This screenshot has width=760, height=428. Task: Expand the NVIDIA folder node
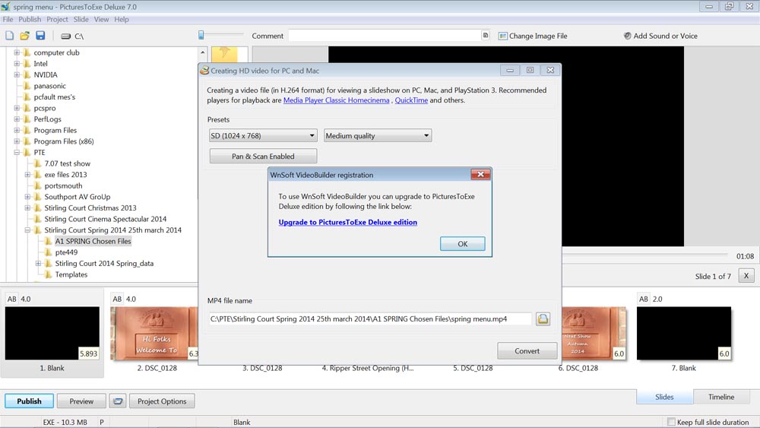pyautogui.click(x=17, y=75)
